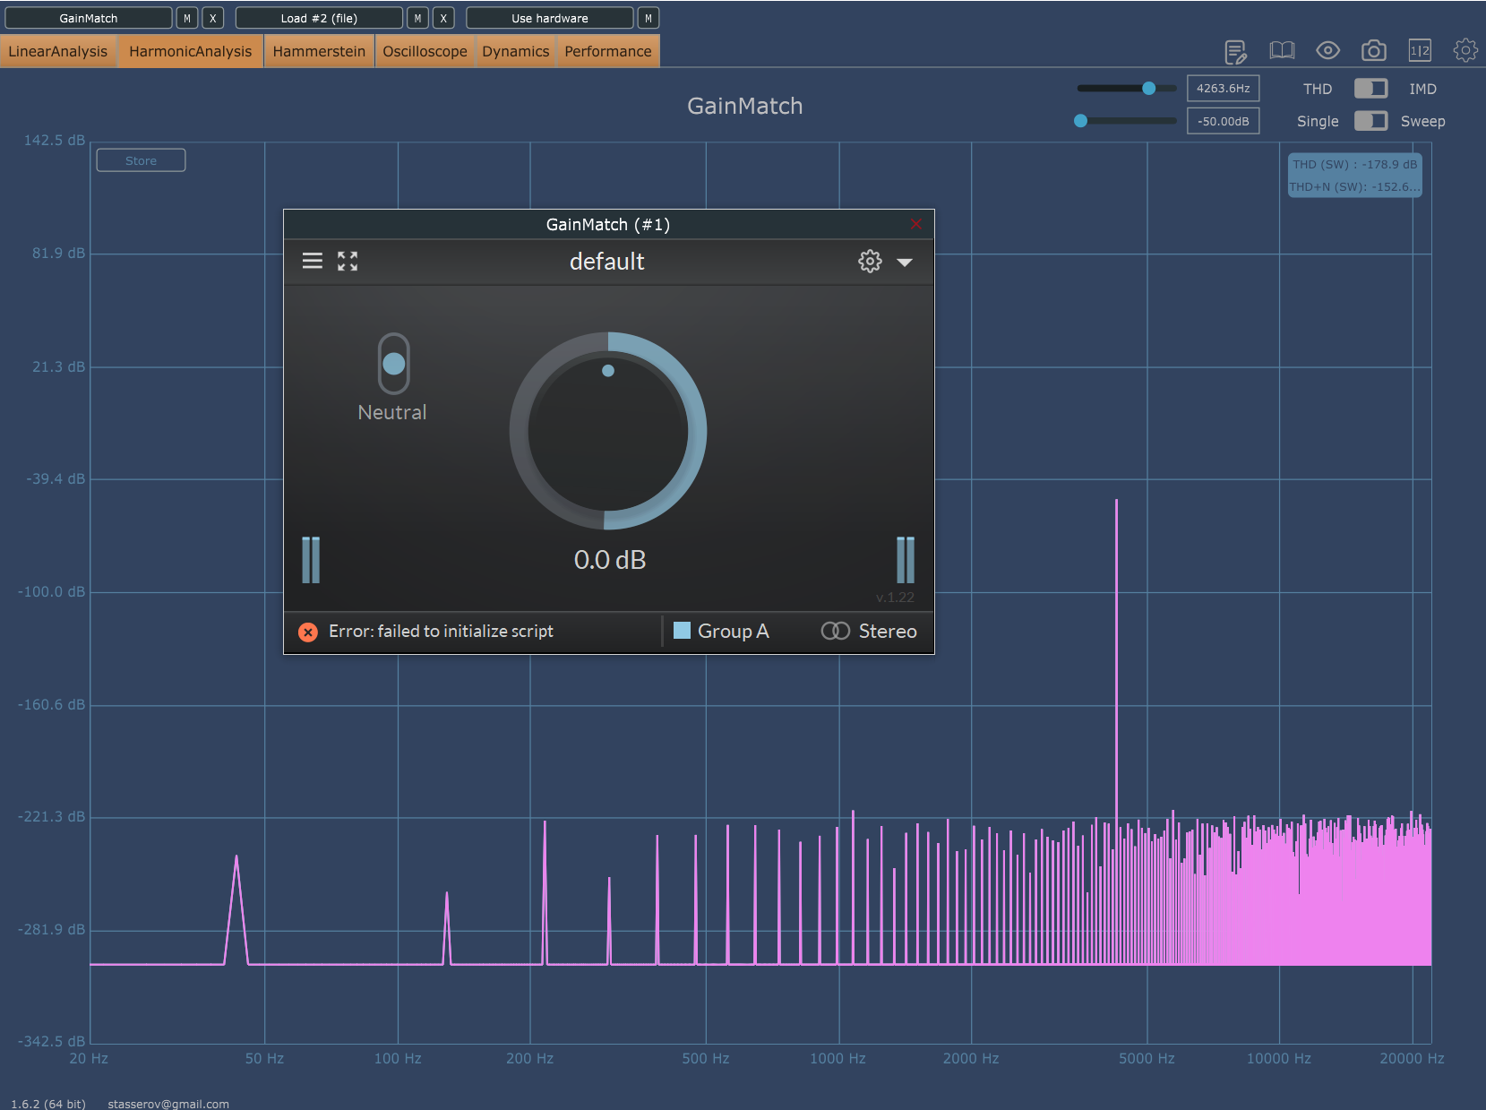Click M button next to GainMatch slot
The height and width of the screenshot is (1110, 1486).
pyautogui.click(x=187, y=18)
